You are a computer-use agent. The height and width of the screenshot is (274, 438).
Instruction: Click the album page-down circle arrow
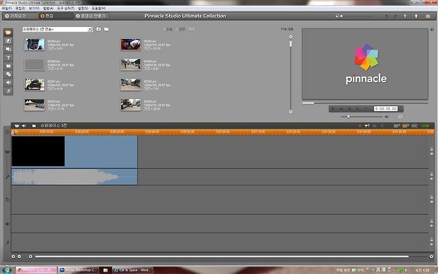(291, 112)
